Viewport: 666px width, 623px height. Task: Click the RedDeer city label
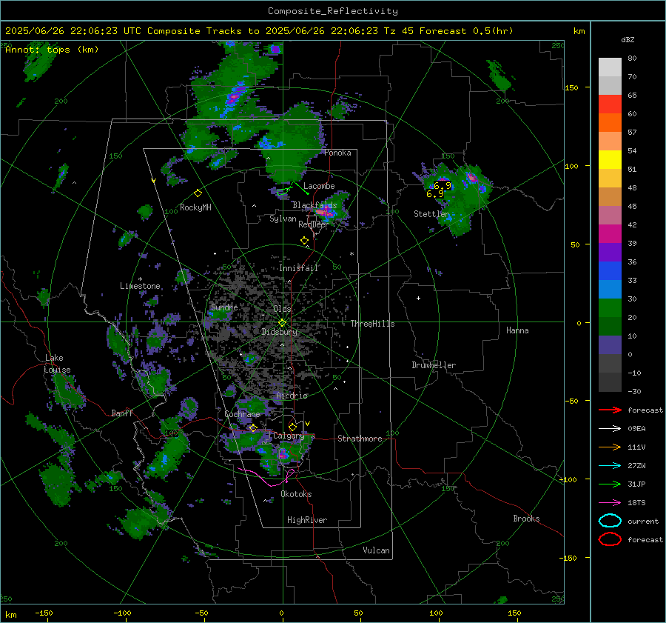[x=314, y=224]
